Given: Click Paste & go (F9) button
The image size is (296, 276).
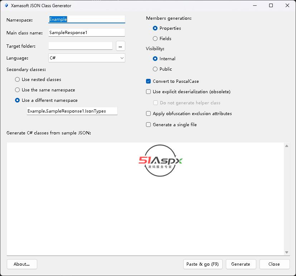Looking at the screenshot, I should (x=203, y=264).
